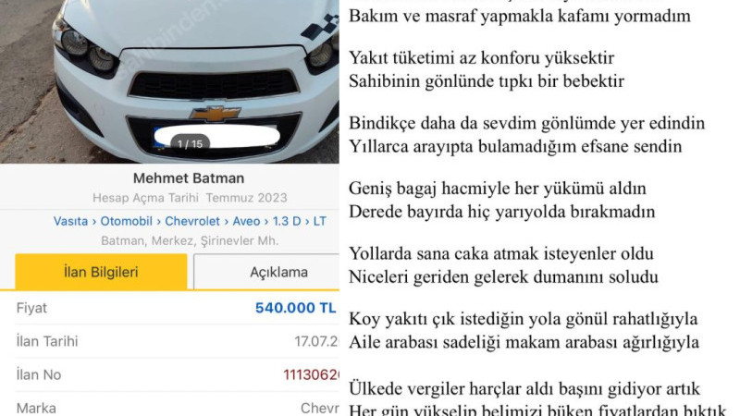740x416 pixels.
Task: Click the checkered flag sticker on hood
Action: point(321,27)
